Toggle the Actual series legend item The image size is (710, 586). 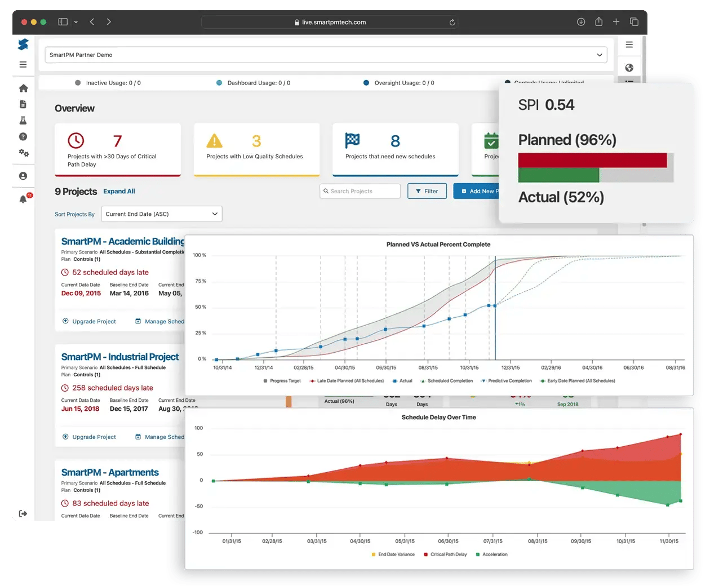402,381
